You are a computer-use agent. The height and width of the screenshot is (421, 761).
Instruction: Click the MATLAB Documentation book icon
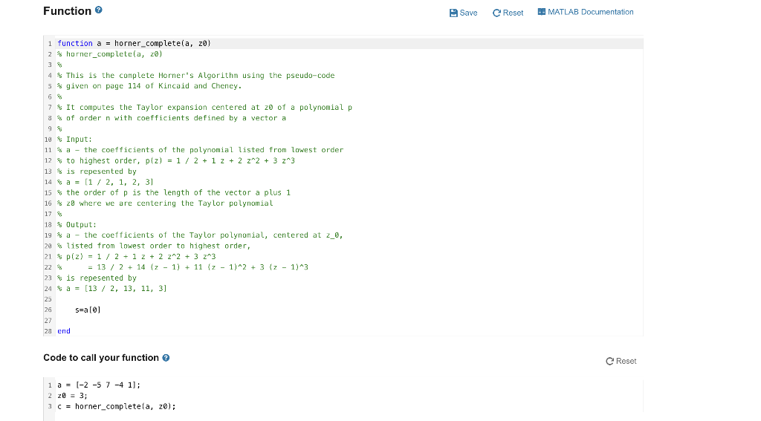[542, 12]
